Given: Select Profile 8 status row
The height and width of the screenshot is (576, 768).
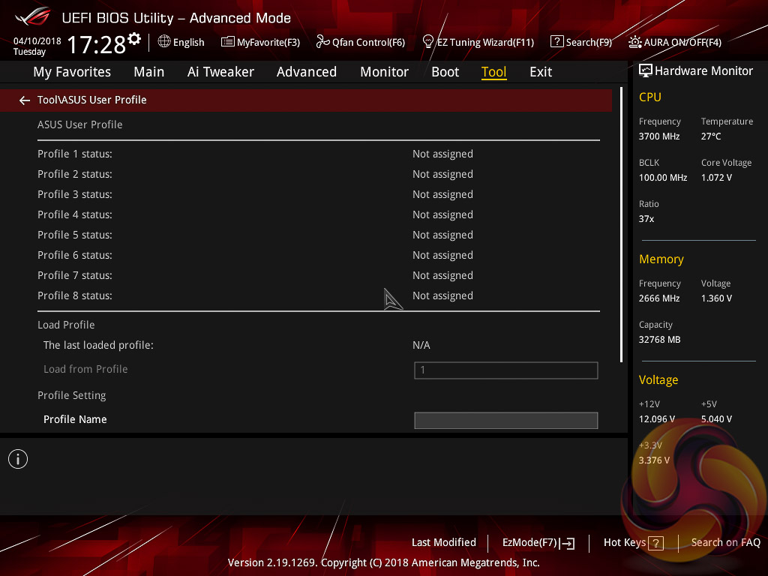Looking at the screenshot, I should pos(318,295).
